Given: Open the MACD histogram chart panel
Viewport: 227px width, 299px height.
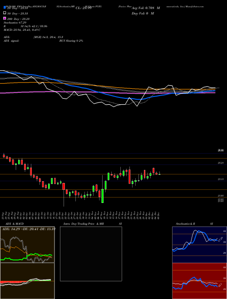Looking at the screenshot, I should coord(27,281).
